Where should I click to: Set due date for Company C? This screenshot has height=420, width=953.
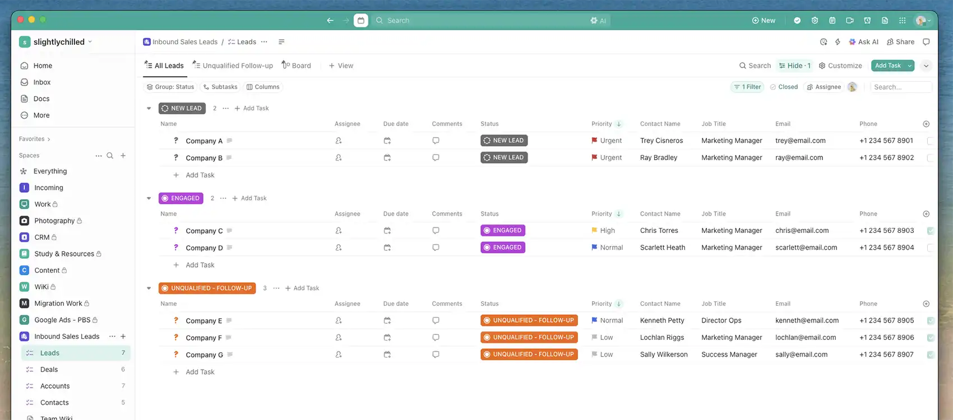(x=387, y=231)
